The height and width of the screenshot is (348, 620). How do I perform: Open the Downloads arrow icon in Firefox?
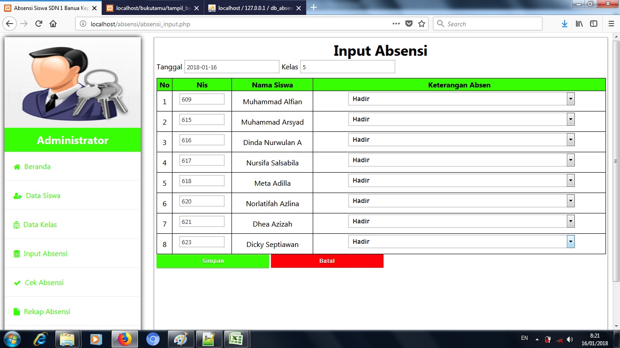564,24
